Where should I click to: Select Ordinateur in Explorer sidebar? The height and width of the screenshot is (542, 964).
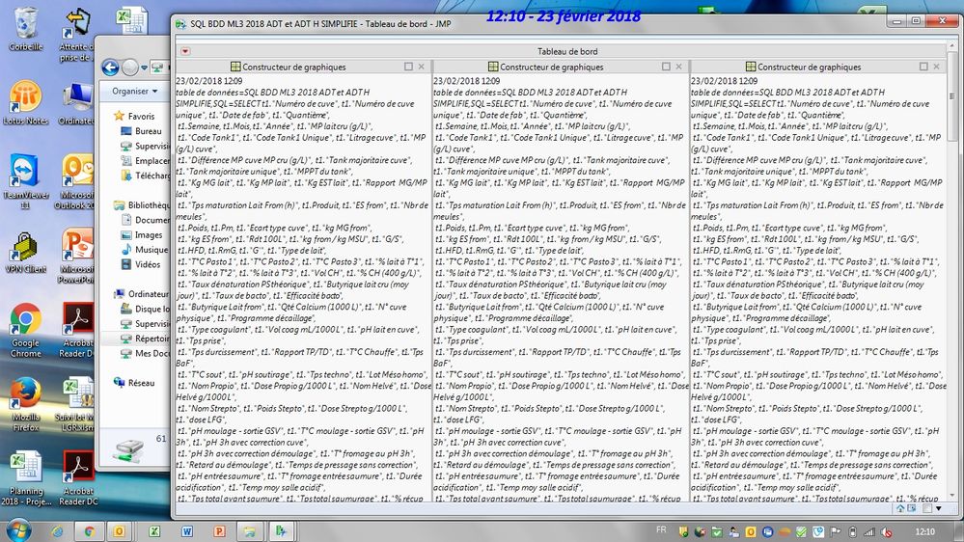(141, 294)
